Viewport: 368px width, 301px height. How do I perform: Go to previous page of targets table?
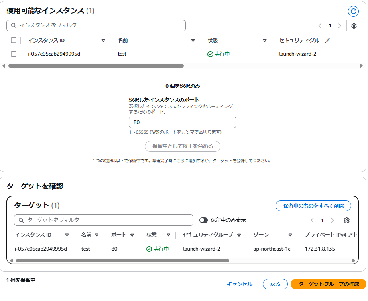pos(312,220)
